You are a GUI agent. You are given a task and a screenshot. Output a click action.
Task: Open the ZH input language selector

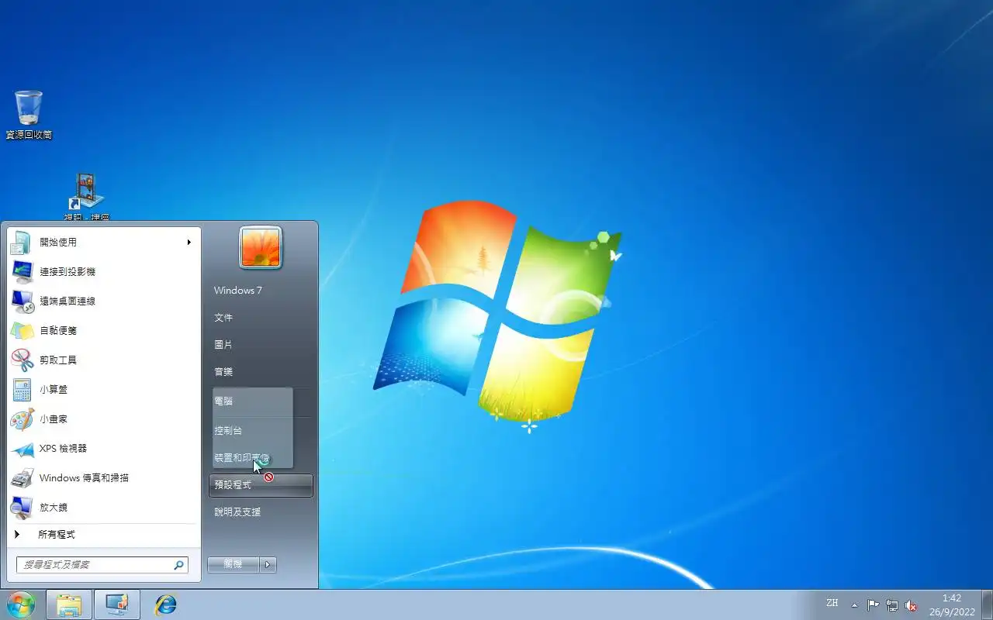[x=832, y=603]
